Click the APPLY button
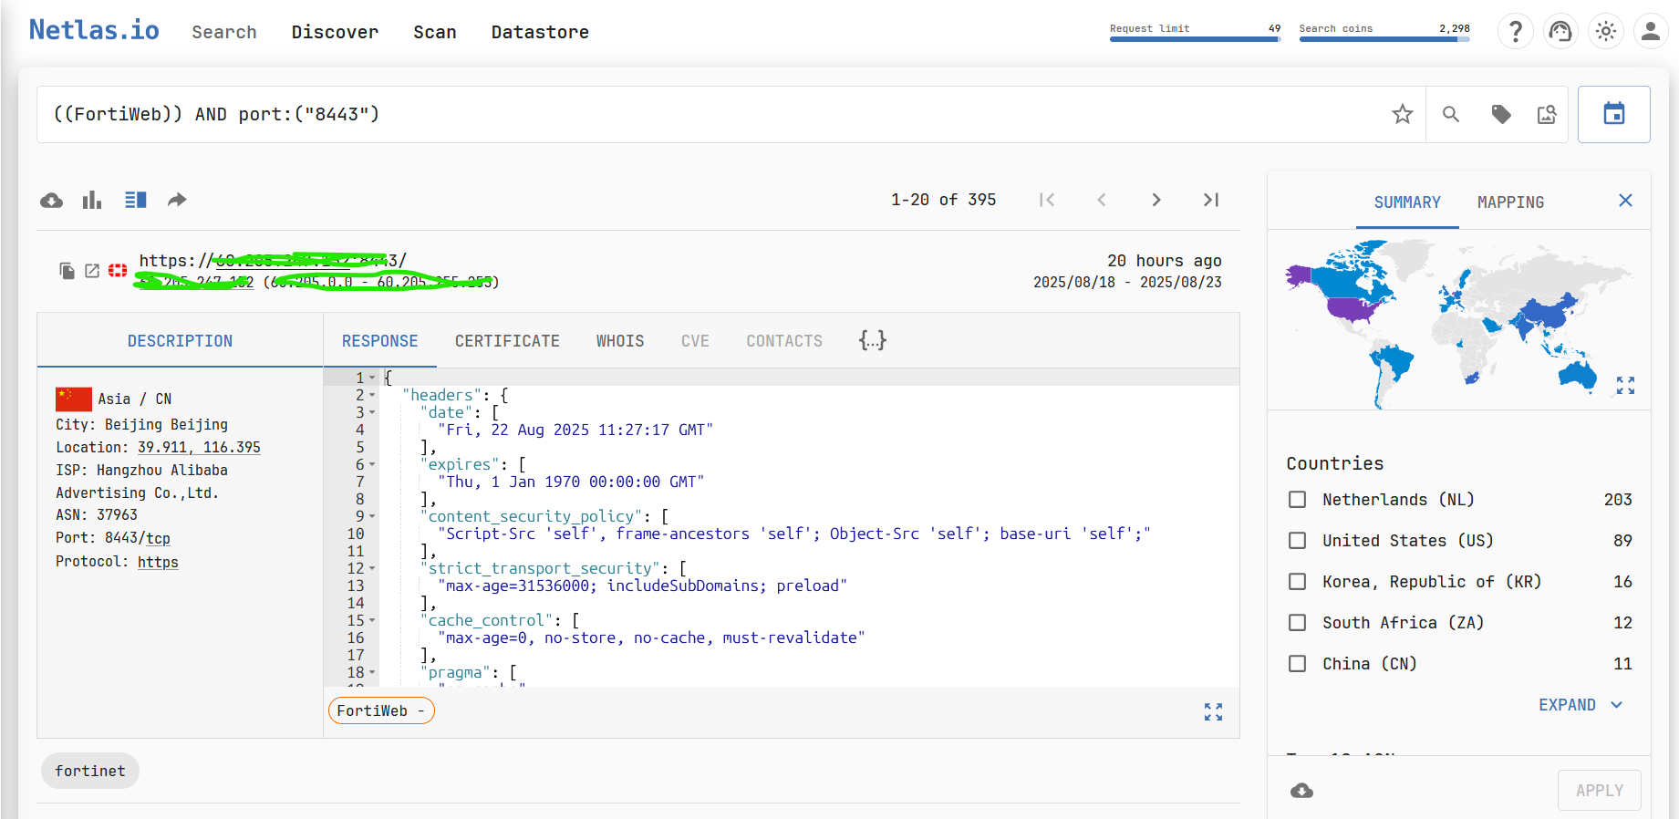Image resolution: width=1679 pixels, height=819 pixels. click(1599, 791)
